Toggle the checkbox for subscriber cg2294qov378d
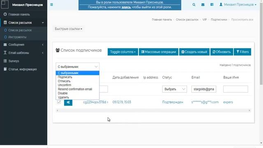The width and height of the screenshot is (263, 148). pos(59,102)
